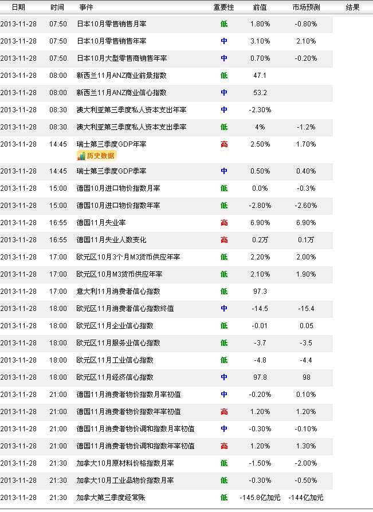Image resolution: width=373 pixels, height=512 pixels.
Task: Select event 新西兰11月ANZ商业信心指数
Action: coord(121,93)
